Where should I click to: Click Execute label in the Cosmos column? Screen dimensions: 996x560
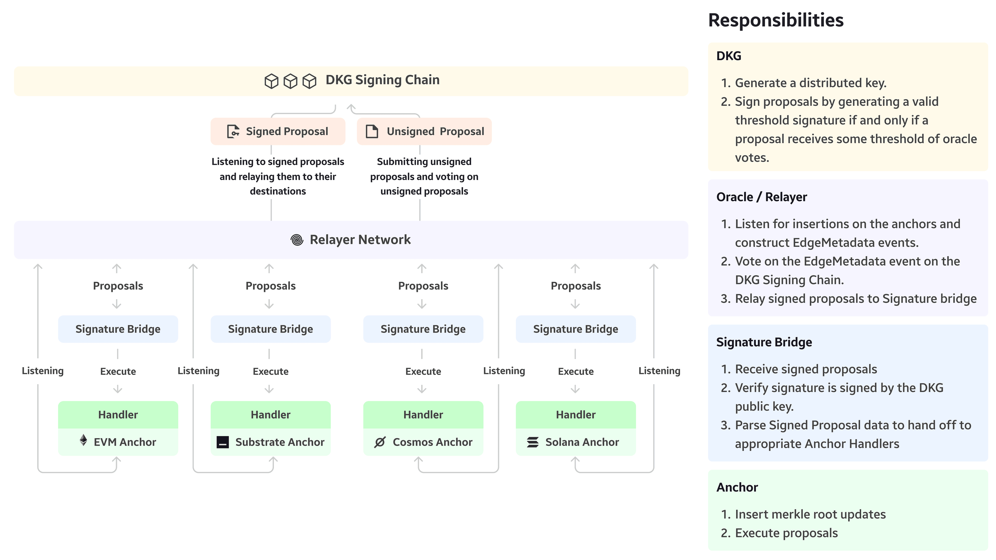pyautogui.click(x=423, y=372)
